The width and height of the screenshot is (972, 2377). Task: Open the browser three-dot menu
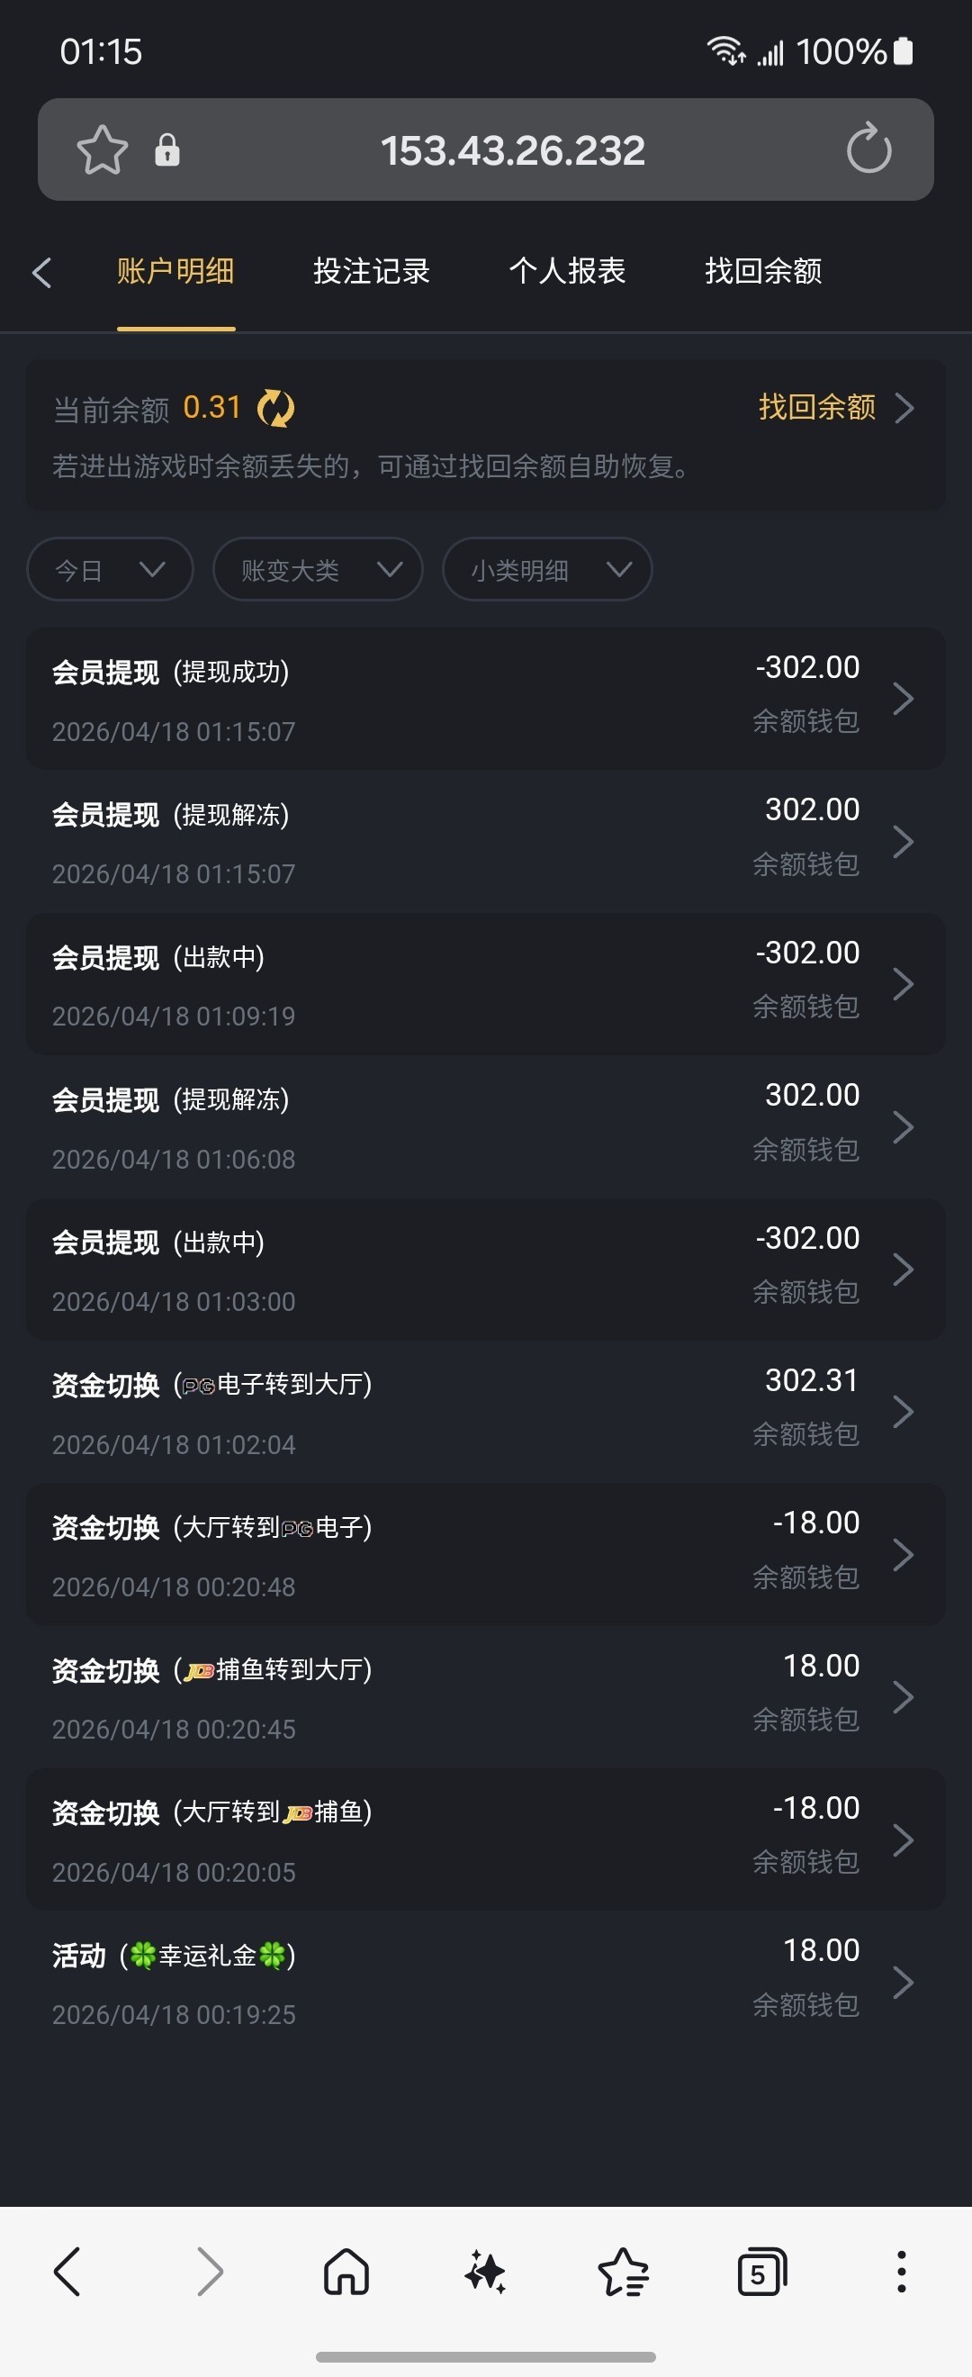(x=901, y=2271)
